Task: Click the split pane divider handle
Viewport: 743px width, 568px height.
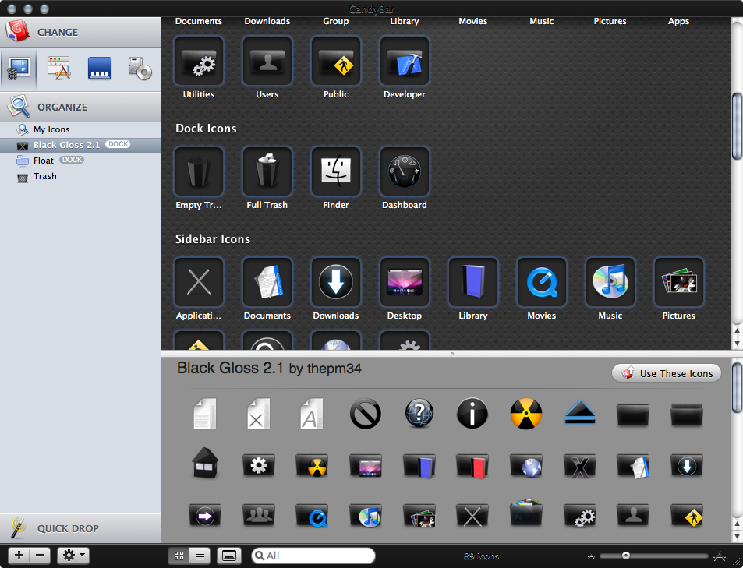Action: (x=452, y=354)
